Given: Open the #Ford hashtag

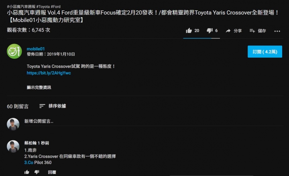Looking at the screenshot, I should (x=55, y=7).
